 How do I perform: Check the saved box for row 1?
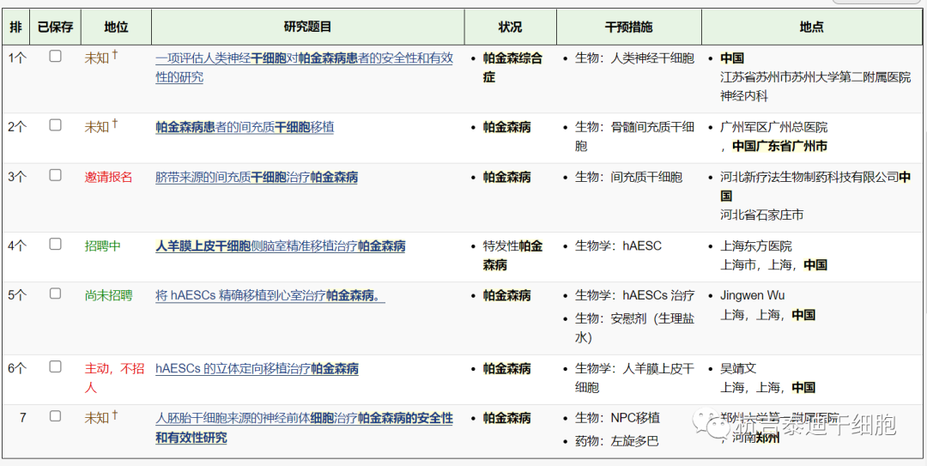(55, 57)
